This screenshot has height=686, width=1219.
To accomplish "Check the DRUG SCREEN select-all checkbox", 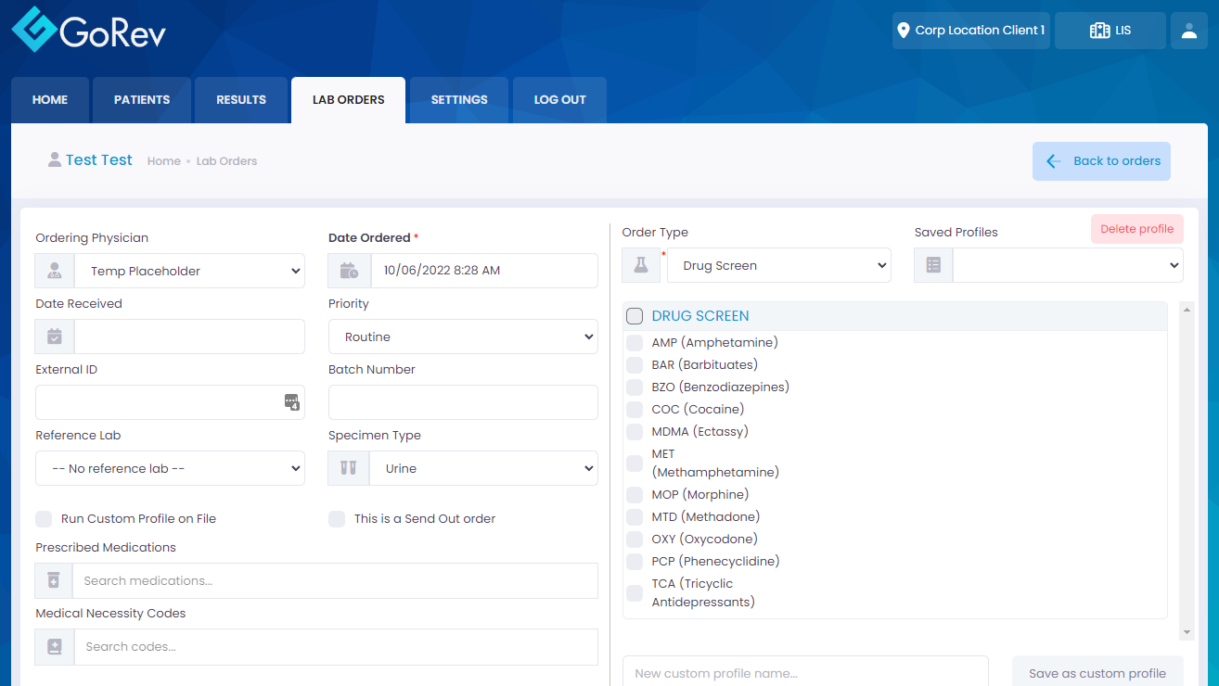I will pos(635,315).
